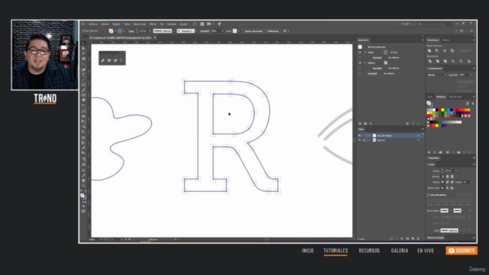Create new layer in Layers panel

pyautogui.click(x=413, y=238)
